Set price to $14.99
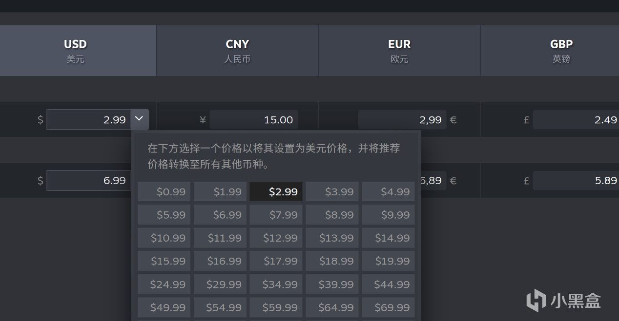This screenshot has height=321, width=619. pyautogui.click(x=388, y=238)
